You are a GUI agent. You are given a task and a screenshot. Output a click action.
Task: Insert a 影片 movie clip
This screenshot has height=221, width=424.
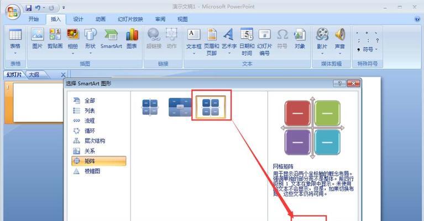(x=322, y=39)
